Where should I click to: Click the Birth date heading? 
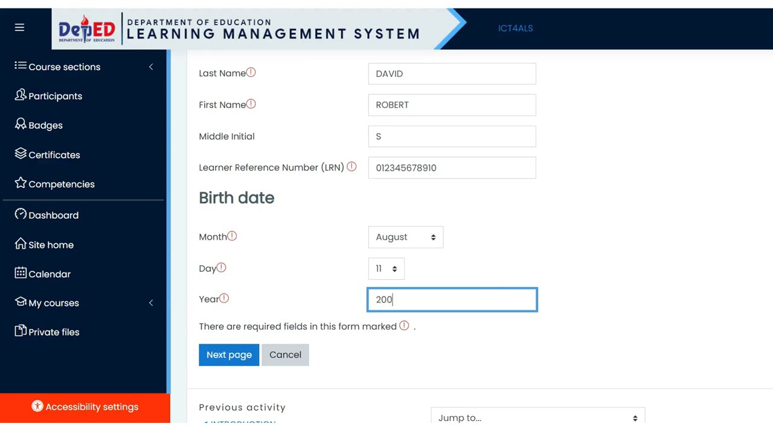tap(237, 198)
